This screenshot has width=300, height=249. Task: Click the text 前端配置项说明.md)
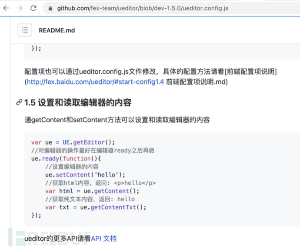pos(197,82)
